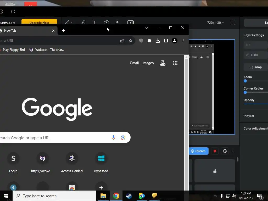Expand the pen tool dropdown arrow
This screenshot has width=268, height=201.
[x=72, y=23]
